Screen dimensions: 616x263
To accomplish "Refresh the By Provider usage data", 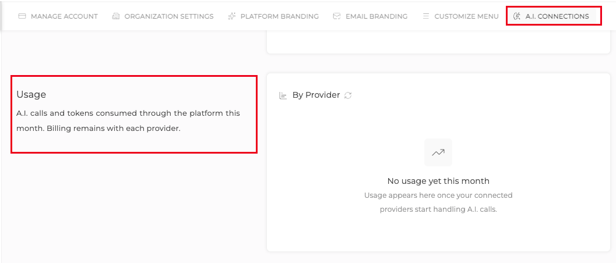I will 348,95.
